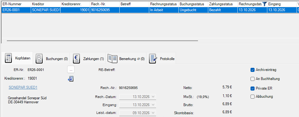Click the Eingang column header
This screenshot has height=117, width=299.
[282, 4]
